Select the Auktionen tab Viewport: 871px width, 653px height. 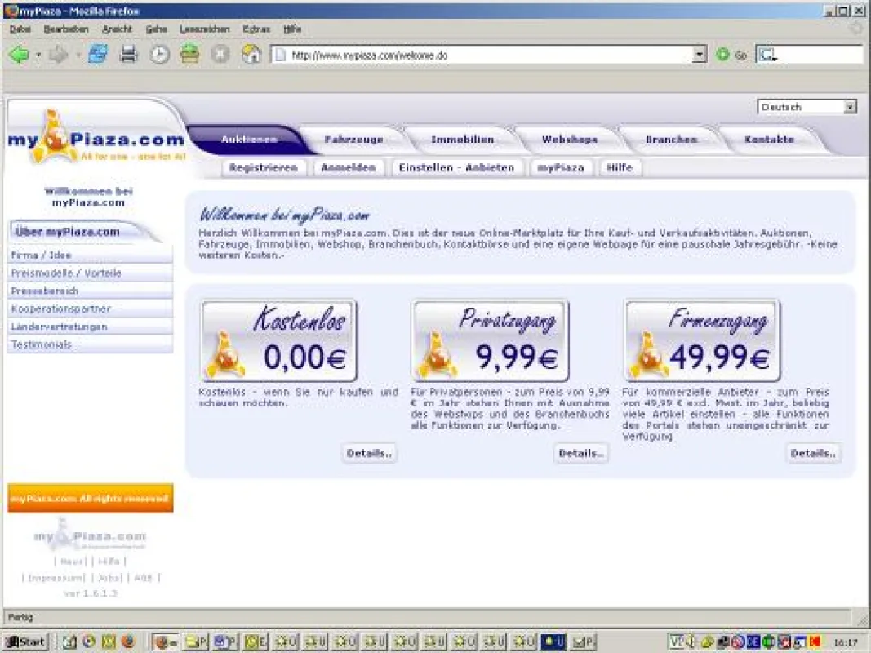click(x=249, y=140)
